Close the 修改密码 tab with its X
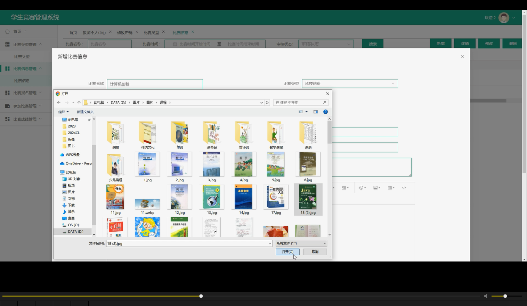This screenshot has height=306, width=527. point(137,32)
